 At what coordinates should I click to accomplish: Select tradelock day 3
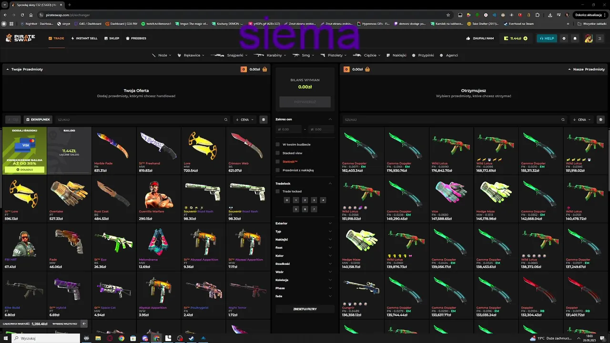[314, 200]
